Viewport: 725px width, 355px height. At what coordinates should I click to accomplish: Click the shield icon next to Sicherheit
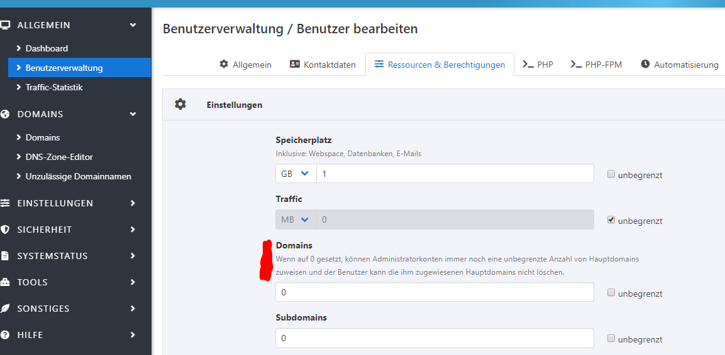coord(5,230)
